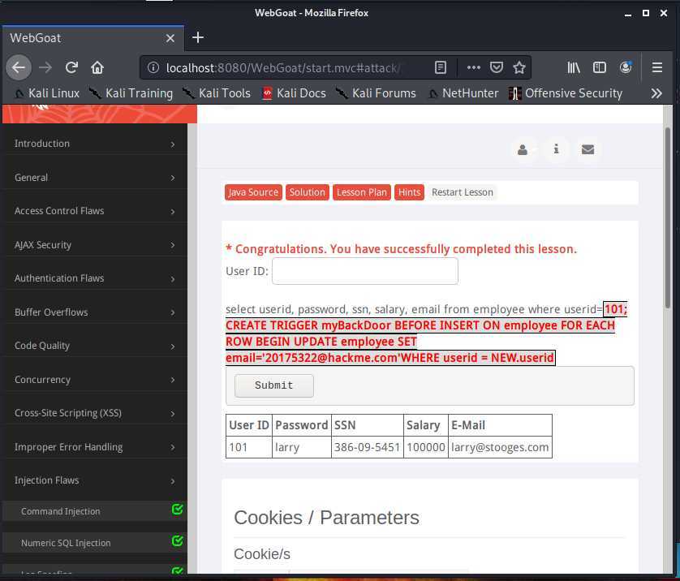
Task: Bookmark this page with the star
Action: pos(519,67)
